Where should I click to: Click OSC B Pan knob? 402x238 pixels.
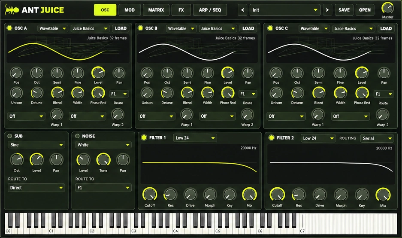[x=248, y=73]
